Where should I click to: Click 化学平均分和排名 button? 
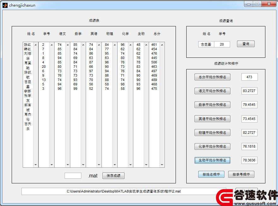pos(212,146)
